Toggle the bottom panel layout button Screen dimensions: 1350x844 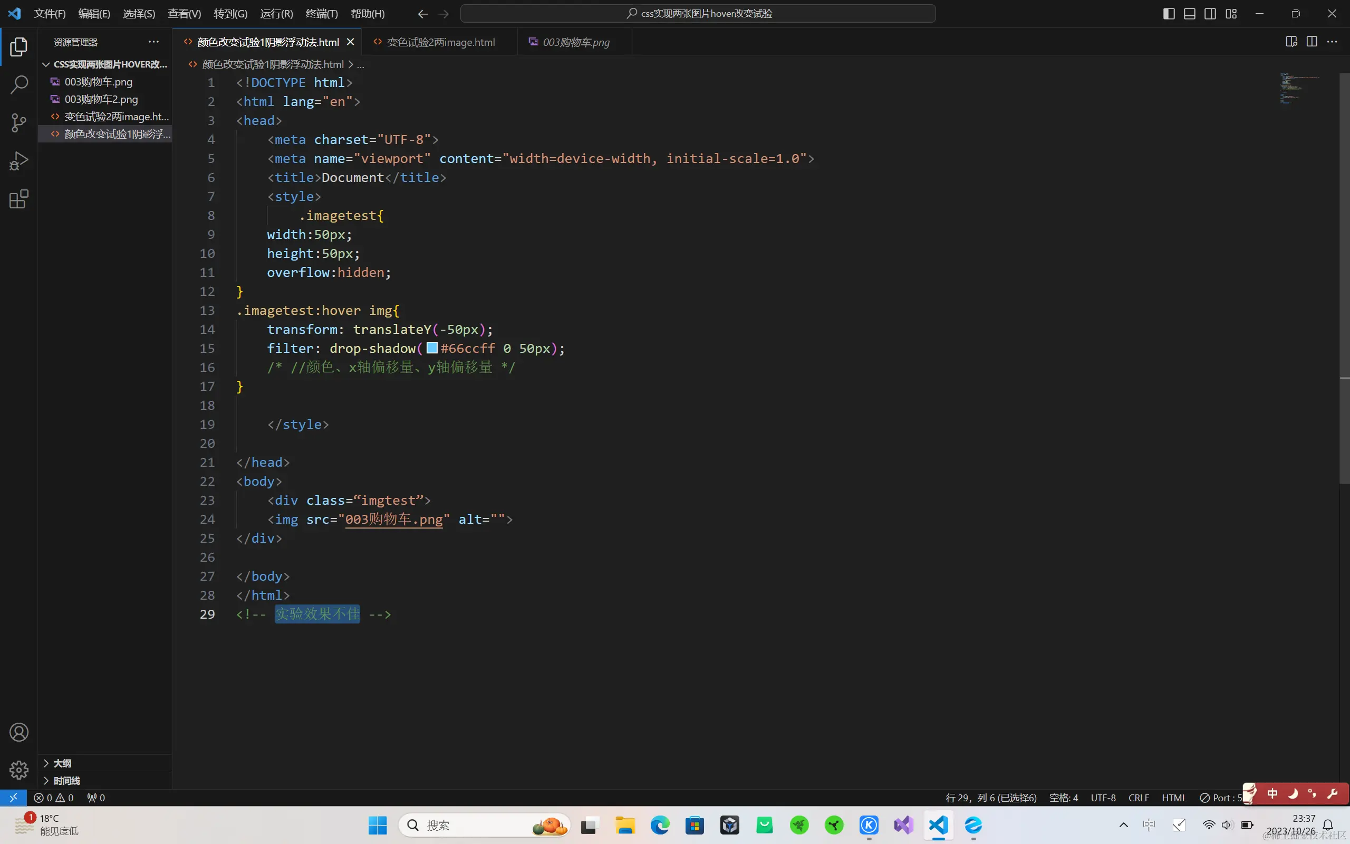1189,14
